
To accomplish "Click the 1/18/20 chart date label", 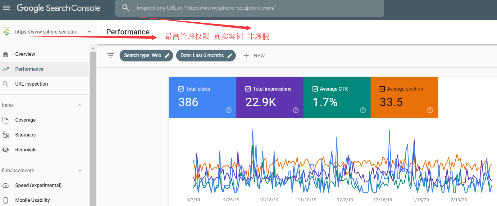I will pyautogui.click(x=421, y=200).
